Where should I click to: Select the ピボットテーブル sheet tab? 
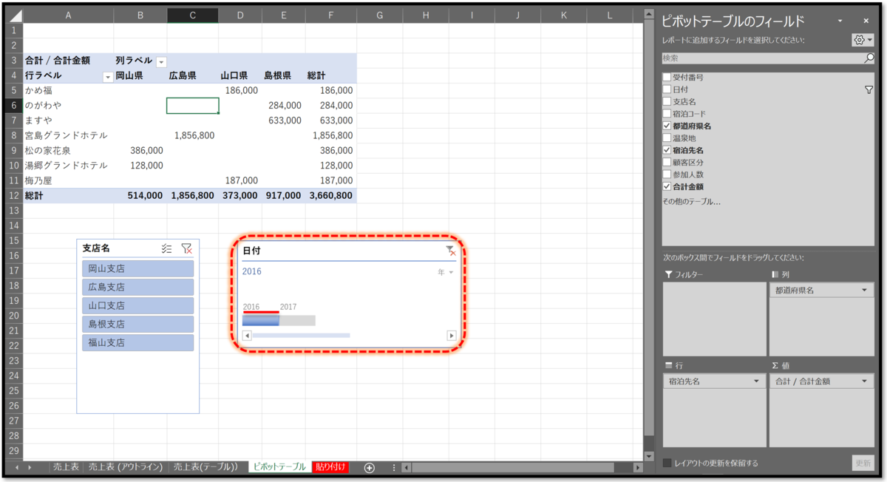click(279, 467)
